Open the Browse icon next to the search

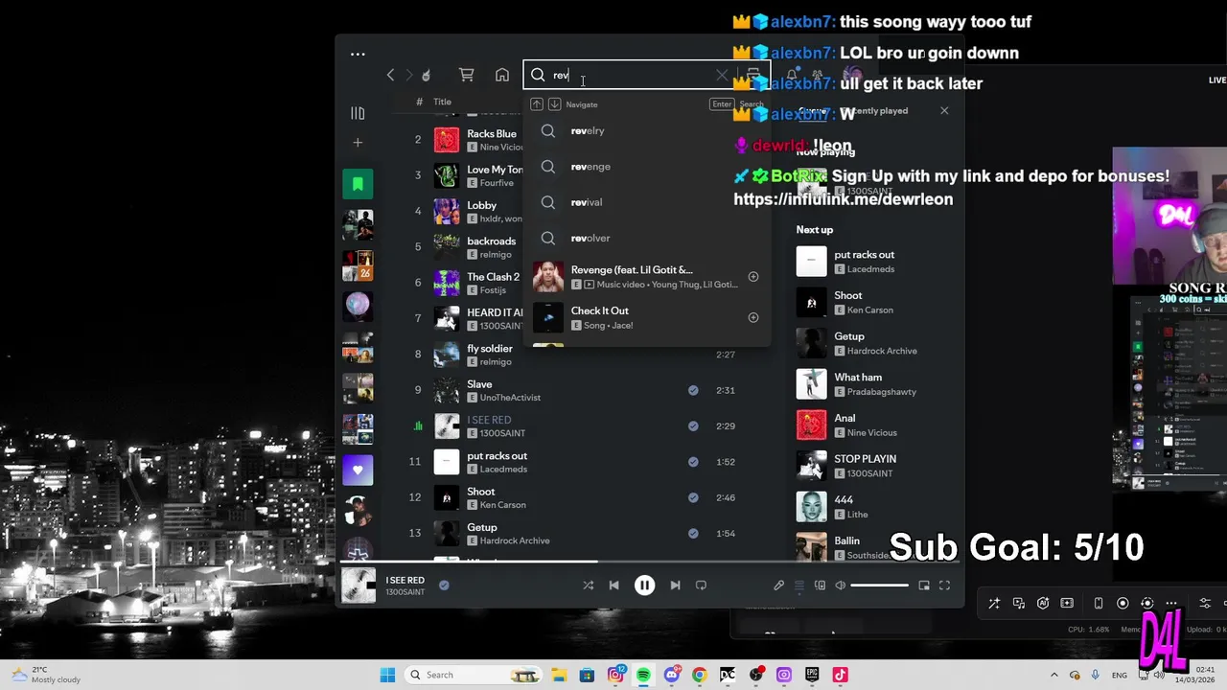point(753,75)
